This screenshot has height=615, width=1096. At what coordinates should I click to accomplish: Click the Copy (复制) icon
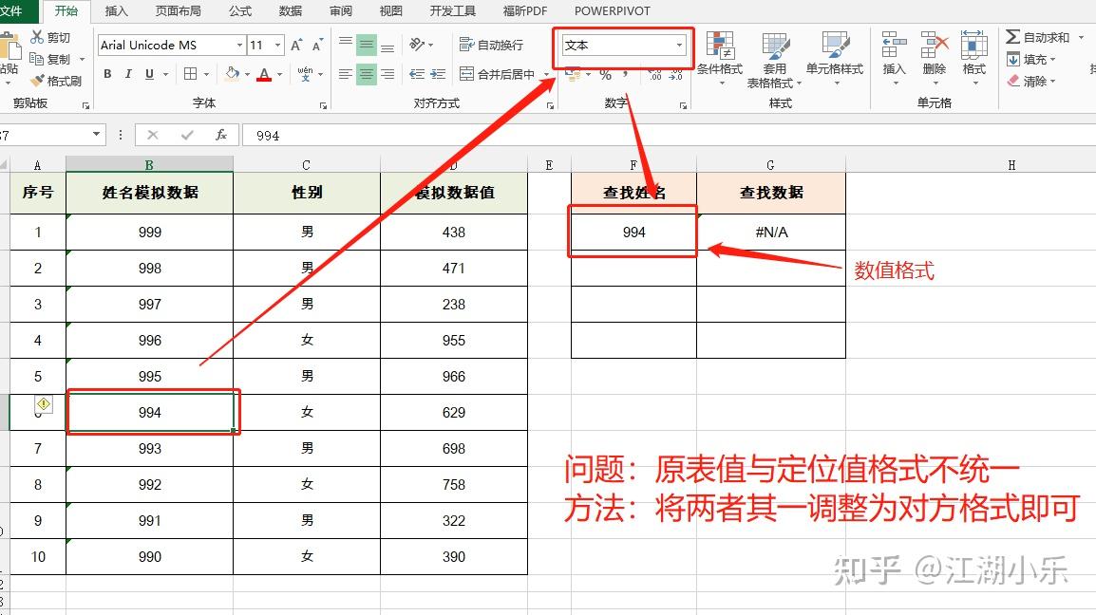(37, 59)
